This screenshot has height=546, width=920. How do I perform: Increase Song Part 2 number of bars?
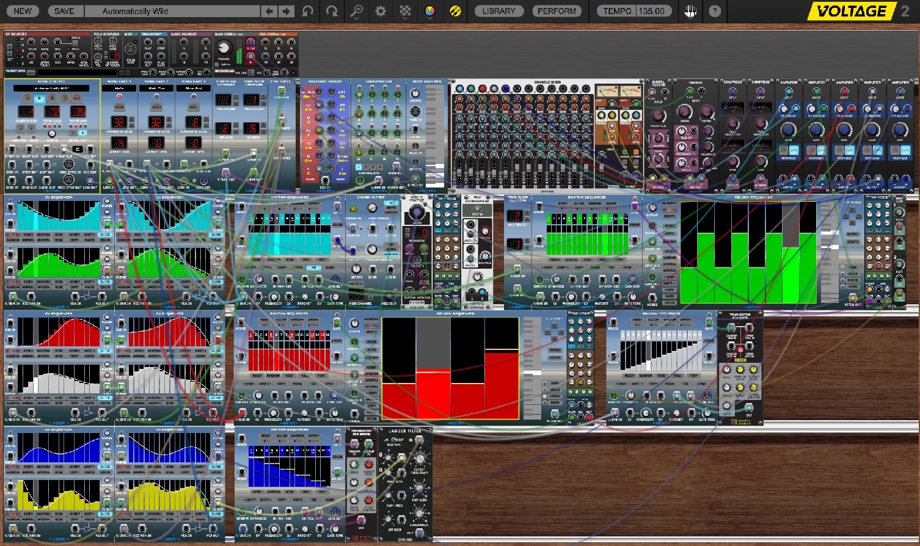(x=169, y=119)
